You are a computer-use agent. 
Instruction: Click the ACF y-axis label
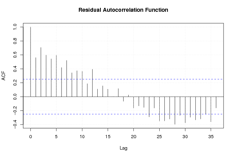(x=4, y=76)
